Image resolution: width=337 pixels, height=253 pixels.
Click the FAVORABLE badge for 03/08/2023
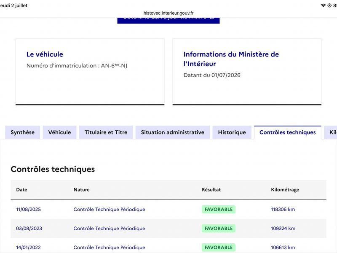pos(219,228)
